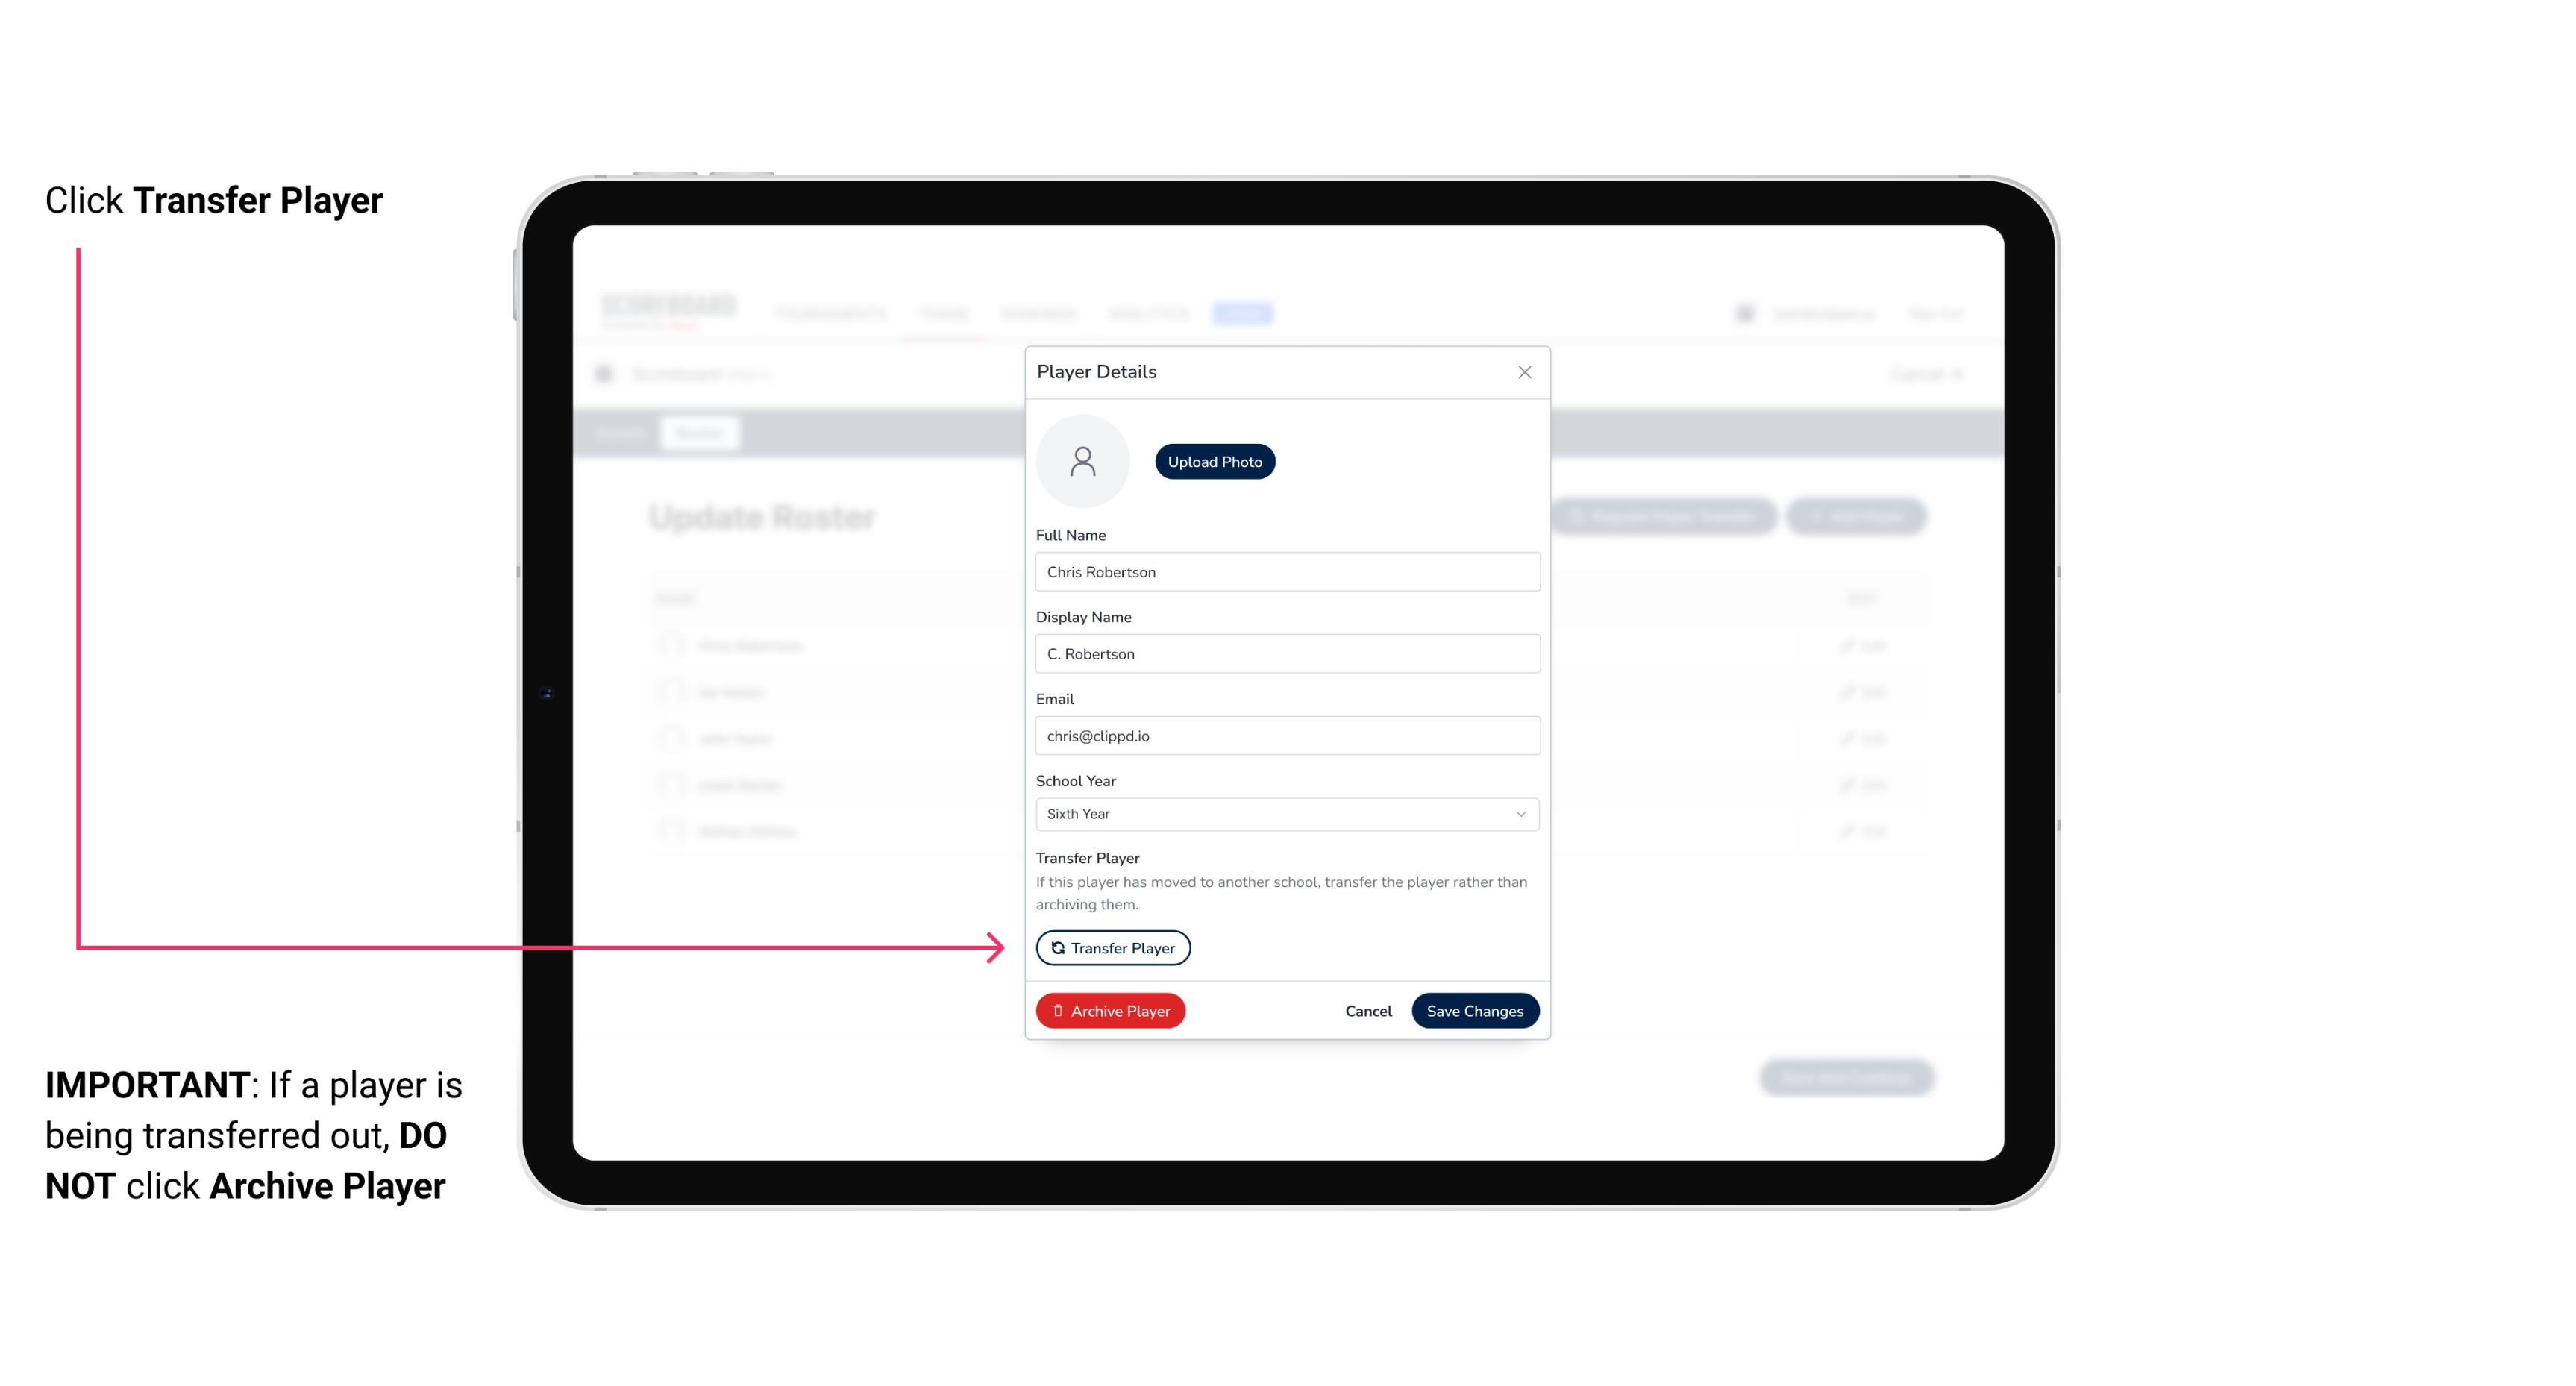
Task: Click the Email input field
Action: pos(1285,734)
